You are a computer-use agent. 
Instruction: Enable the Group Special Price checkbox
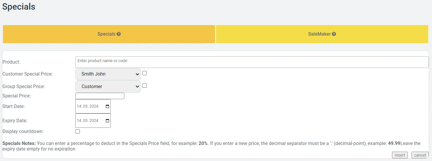click(144, 86)
